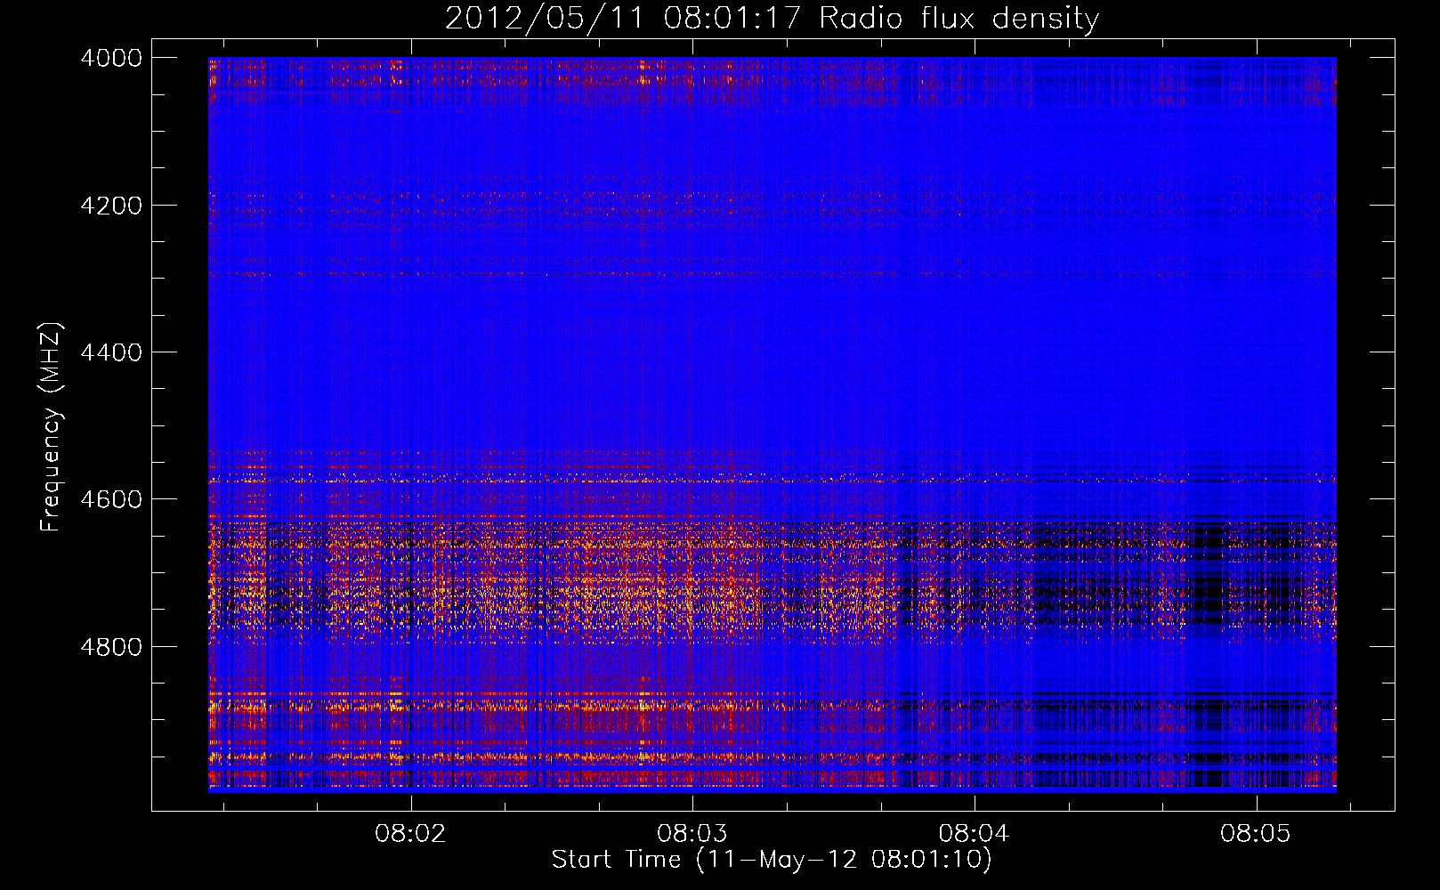Screen dimensions: 1440x890
Task: Click the 4600 frequency tick label
Action: [111, 499]
